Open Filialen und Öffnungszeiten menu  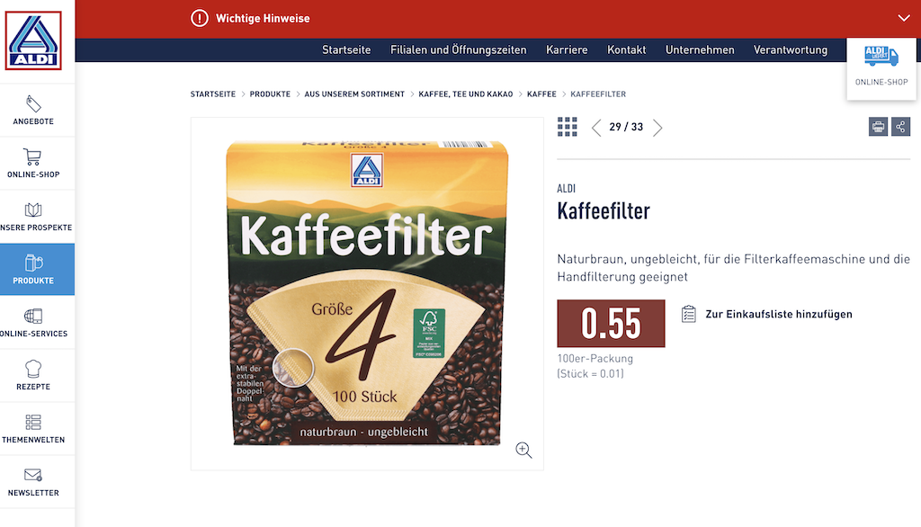click(x=458, y=50)
